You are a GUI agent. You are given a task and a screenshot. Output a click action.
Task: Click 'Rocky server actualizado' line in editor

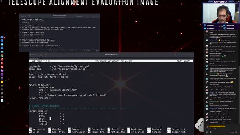click(31, 19)
